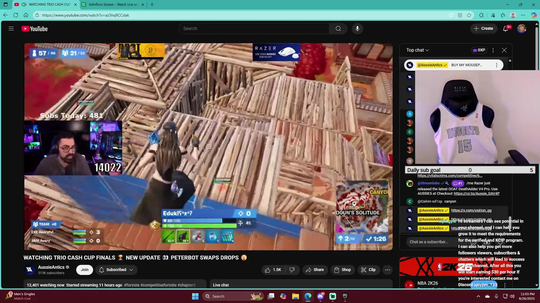Open Edge extensions puzzle icon
This screenshot has height=303, width=540.
[x=481, y=15]
